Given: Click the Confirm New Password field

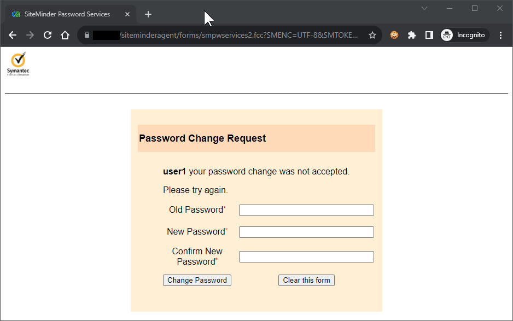Looking at the screenshot, I should click(306, 257).
